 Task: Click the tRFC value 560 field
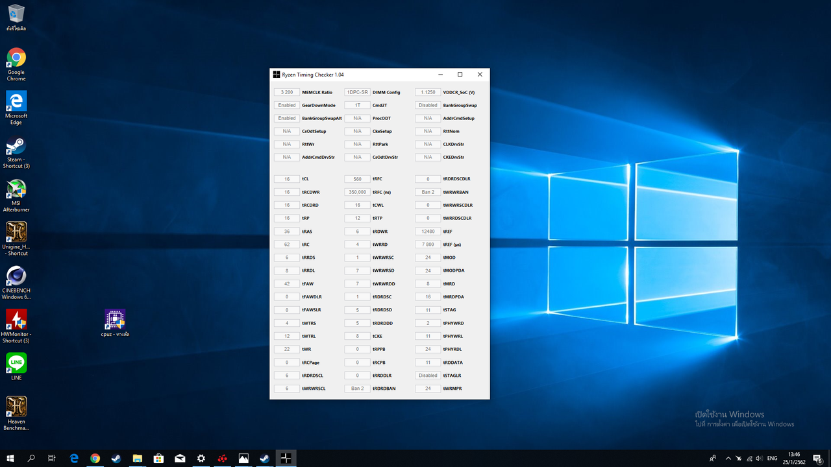tap(357, 179)
